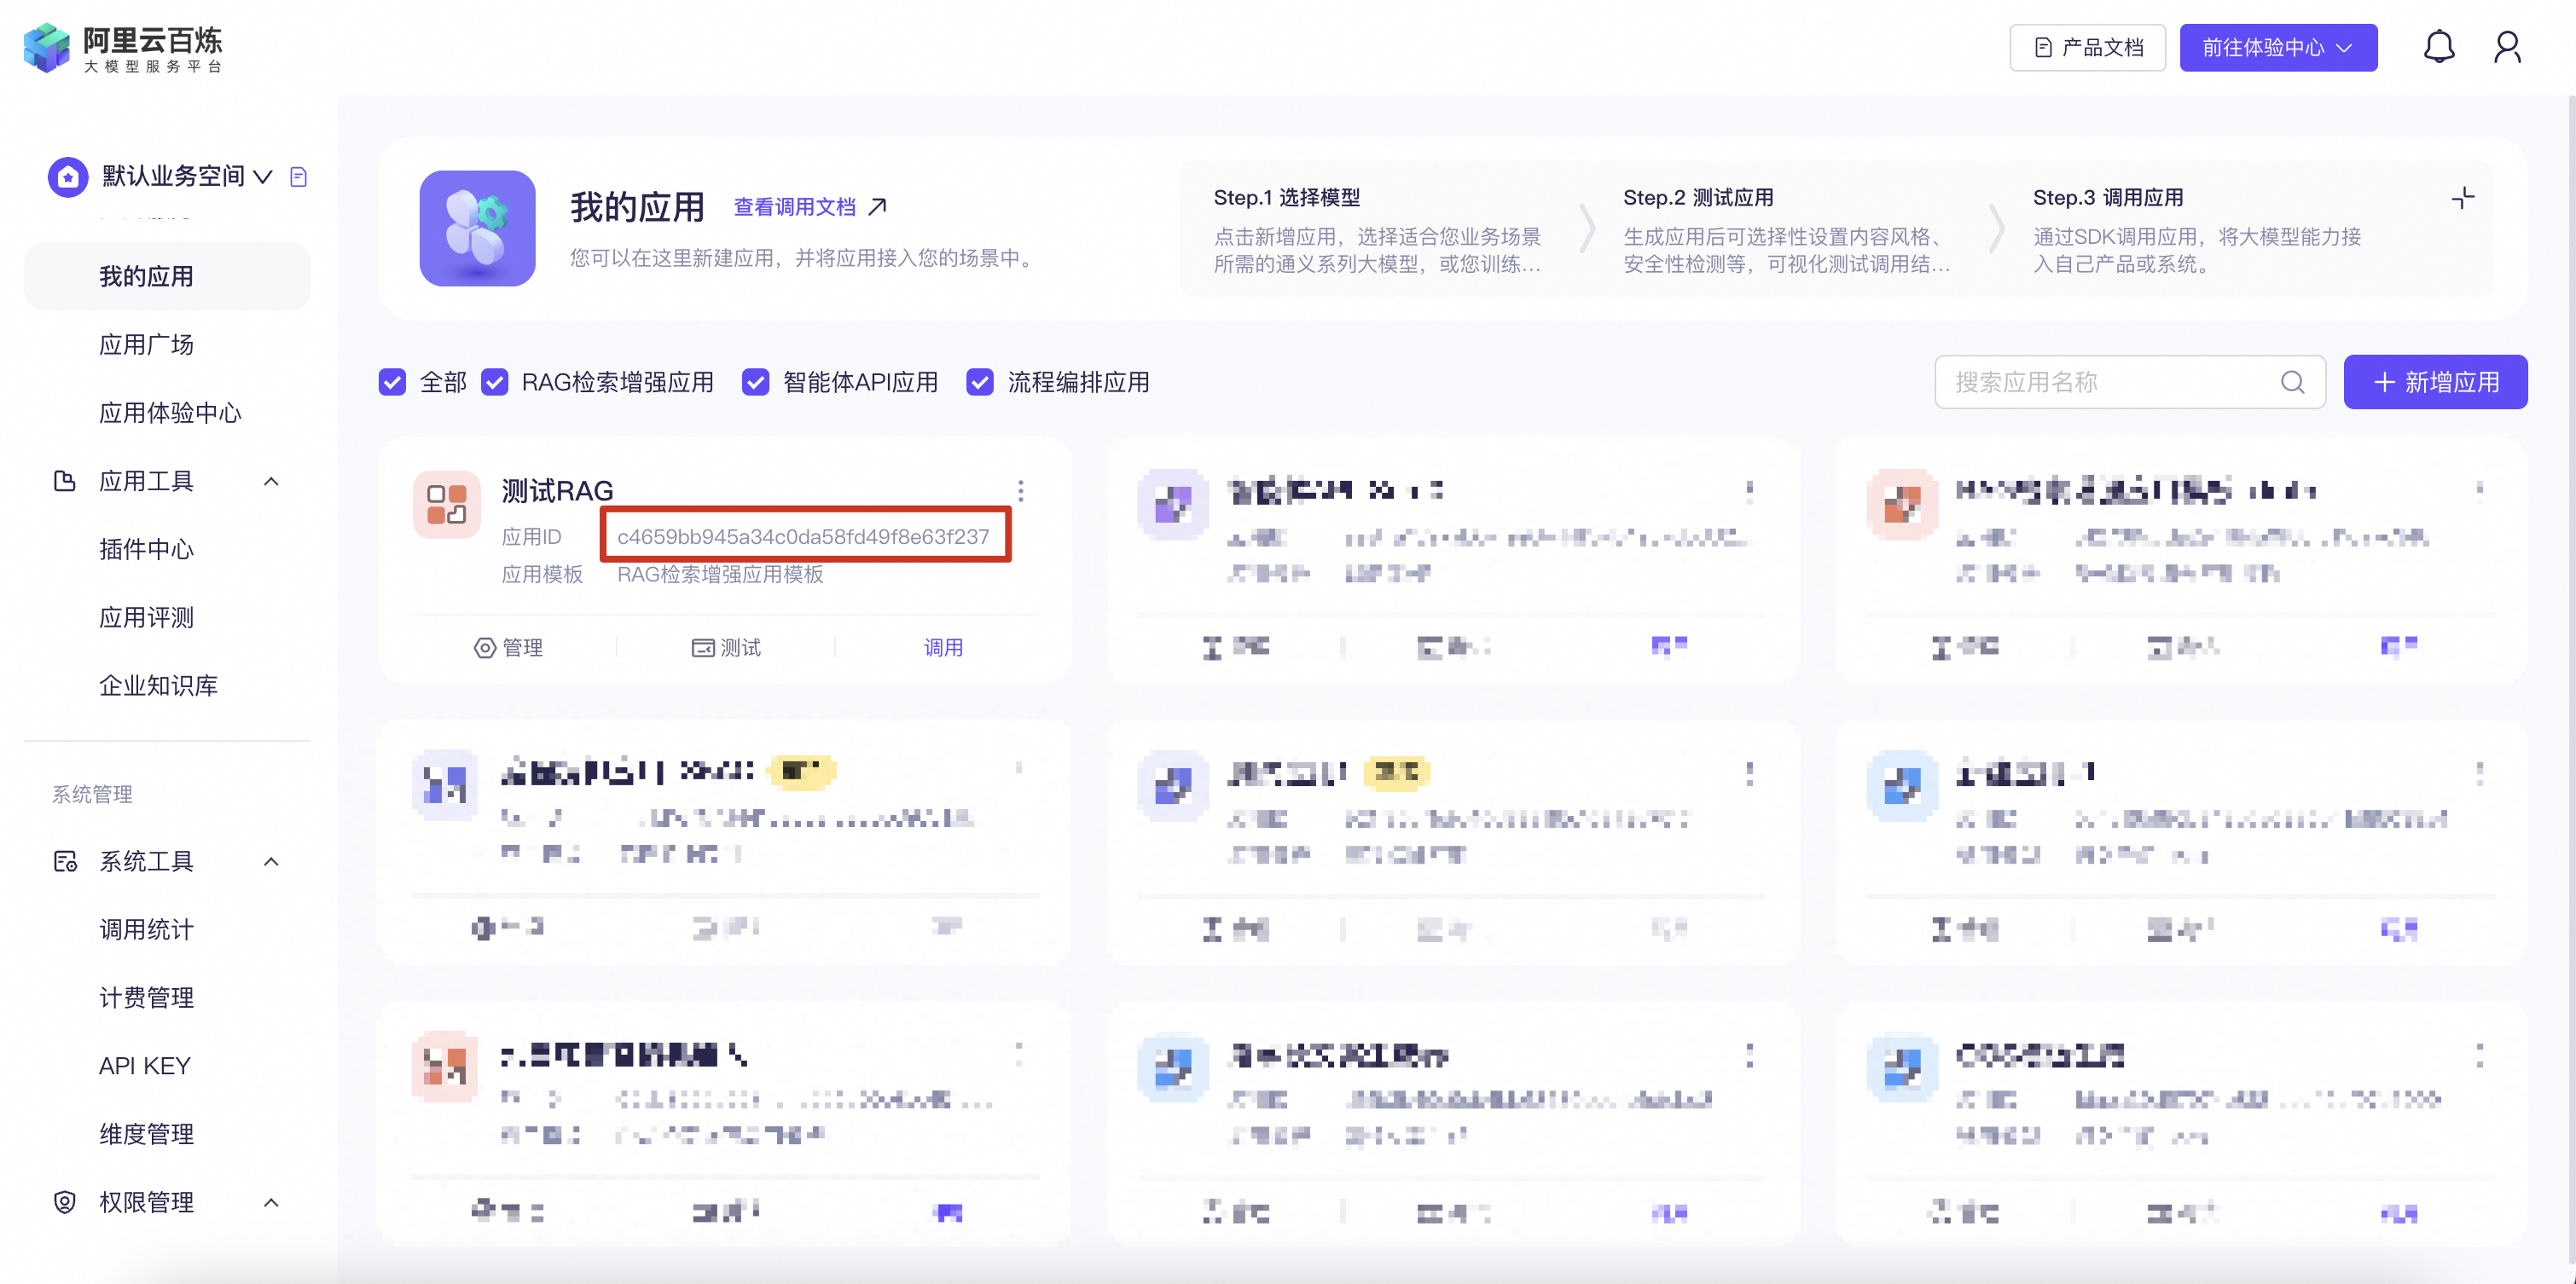Disable the 流程编排应用 filter checkbox
The image size is (2576, 1284).
980,382
